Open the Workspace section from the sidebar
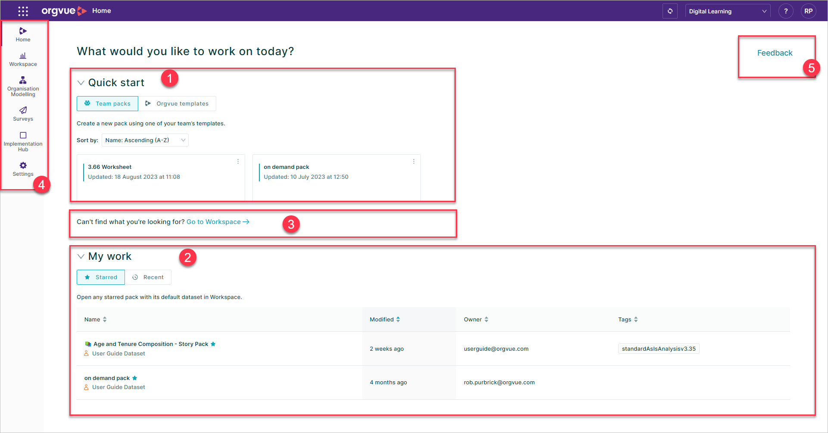 (x=23, y=59)
